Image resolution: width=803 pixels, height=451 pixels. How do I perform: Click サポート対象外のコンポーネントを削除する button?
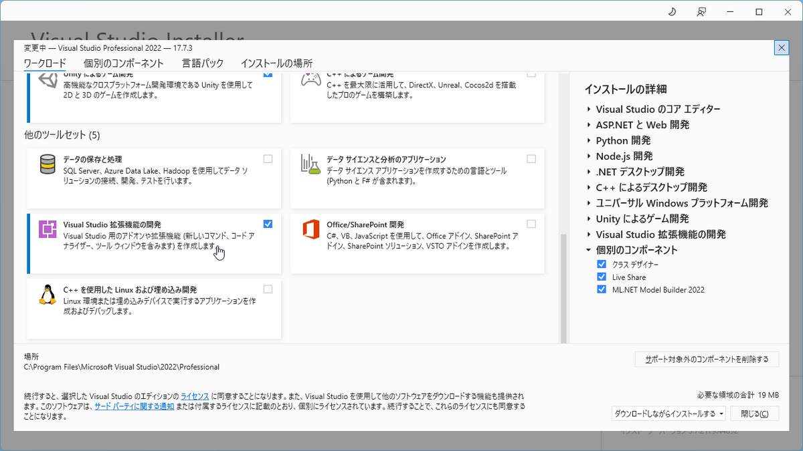click(x=707, y=359)
